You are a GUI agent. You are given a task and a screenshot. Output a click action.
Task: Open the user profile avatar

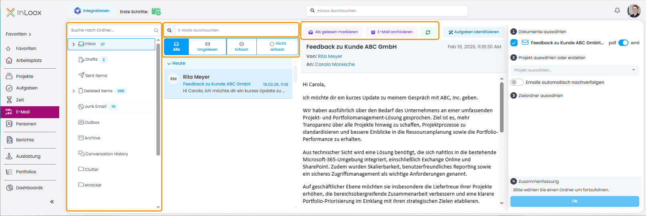(x=634, y=11)
